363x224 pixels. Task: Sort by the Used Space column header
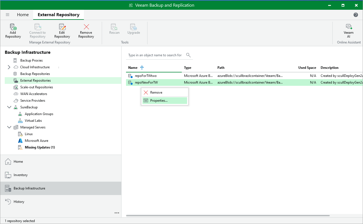point(307,68)
